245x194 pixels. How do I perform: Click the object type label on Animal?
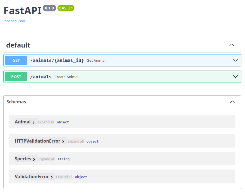(63, 122)
